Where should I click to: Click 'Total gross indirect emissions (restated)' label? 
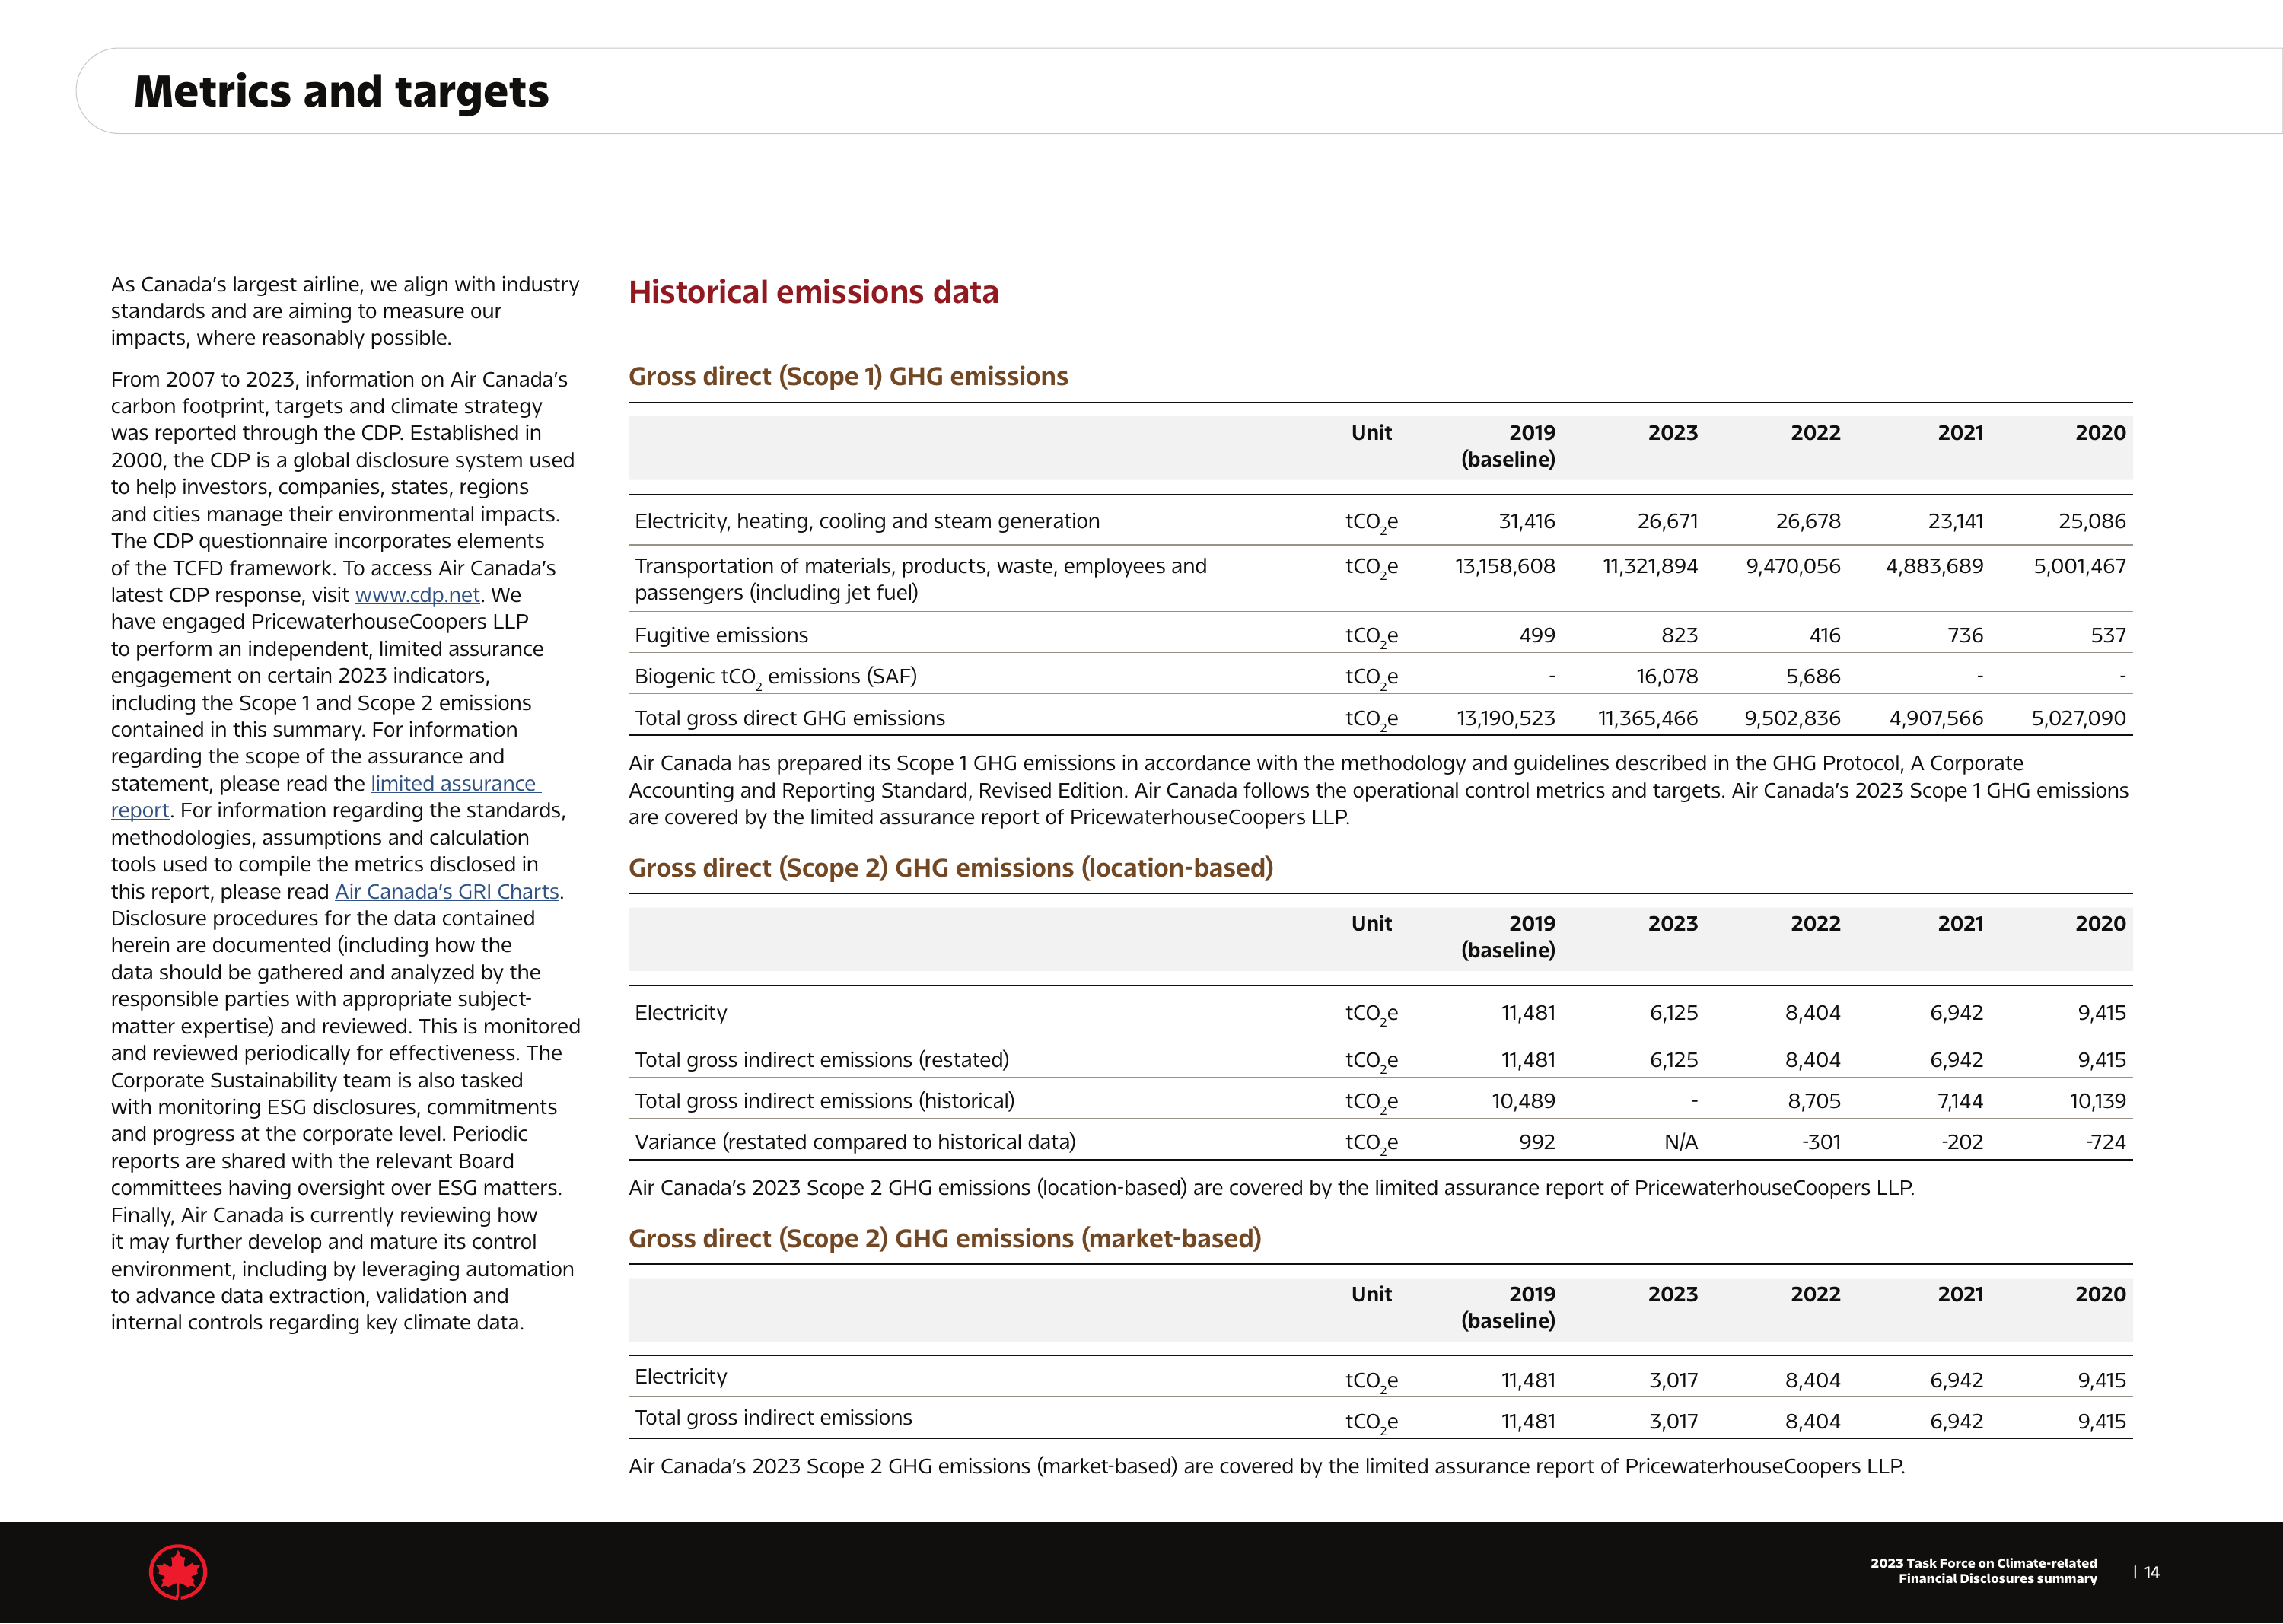(x=822, y=1060)
